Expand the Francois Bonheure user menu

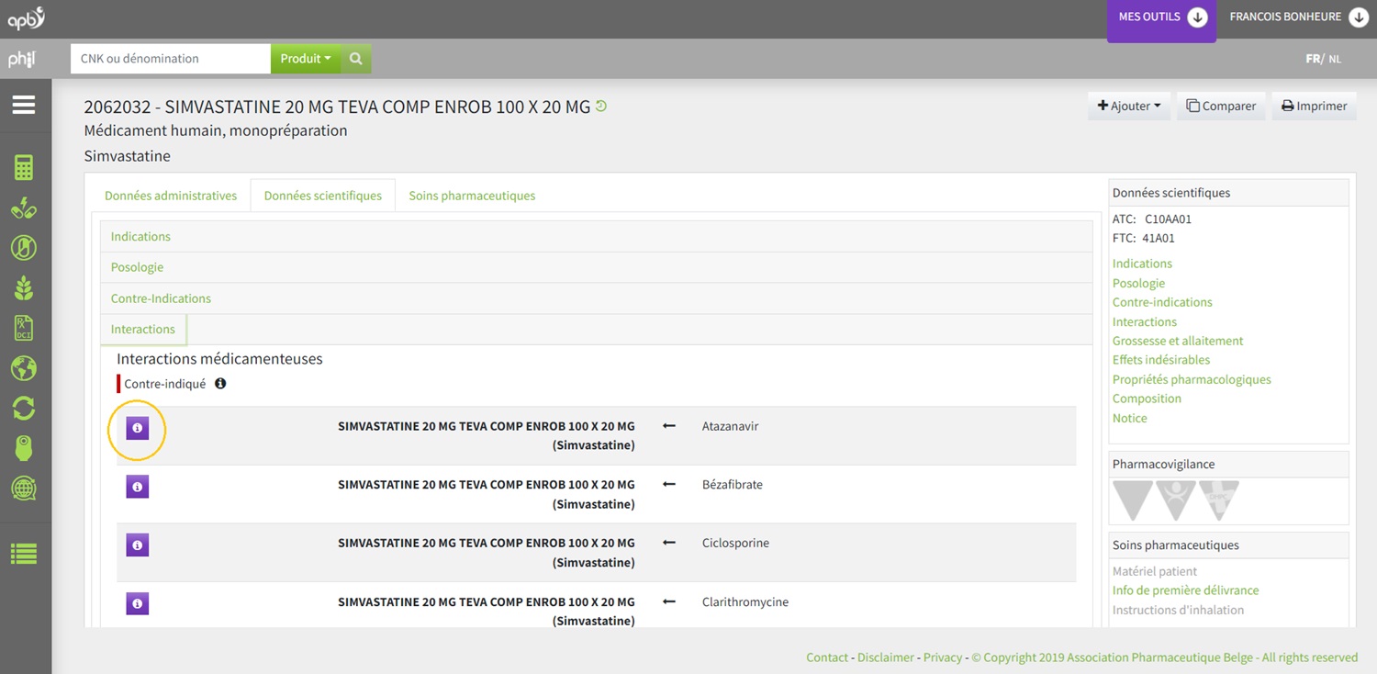coord(1297,17)
